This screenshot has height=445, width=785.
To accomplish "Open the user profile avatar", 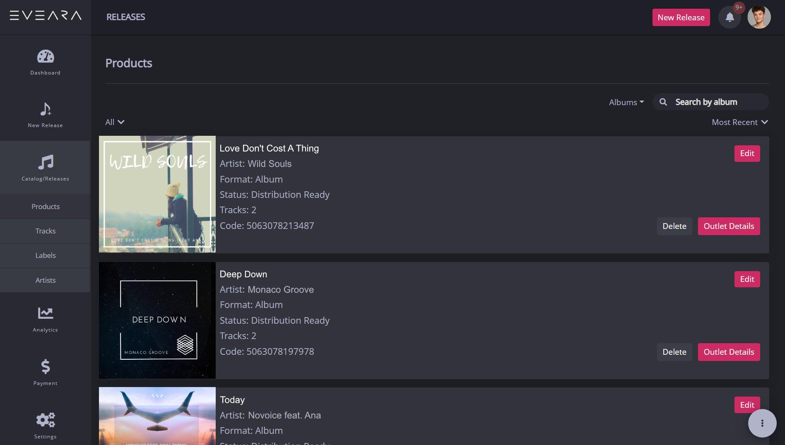I will tap(759, 17).
